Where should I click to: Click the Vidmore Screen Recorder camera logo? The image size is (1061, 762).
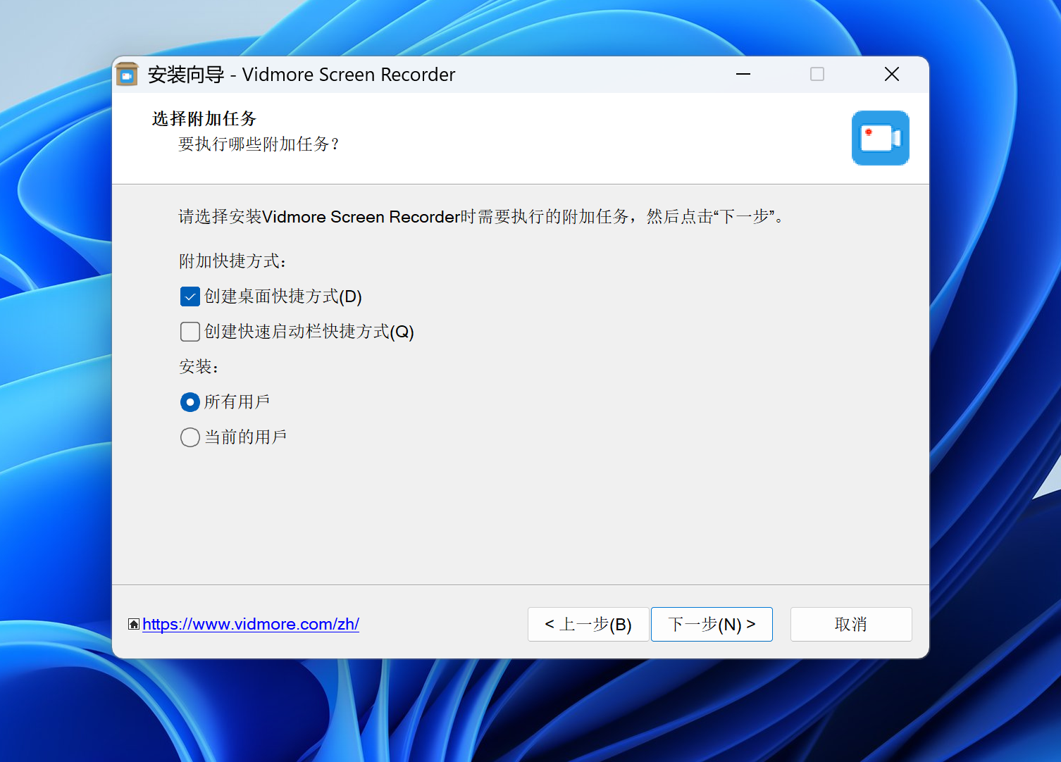(880, 138)
